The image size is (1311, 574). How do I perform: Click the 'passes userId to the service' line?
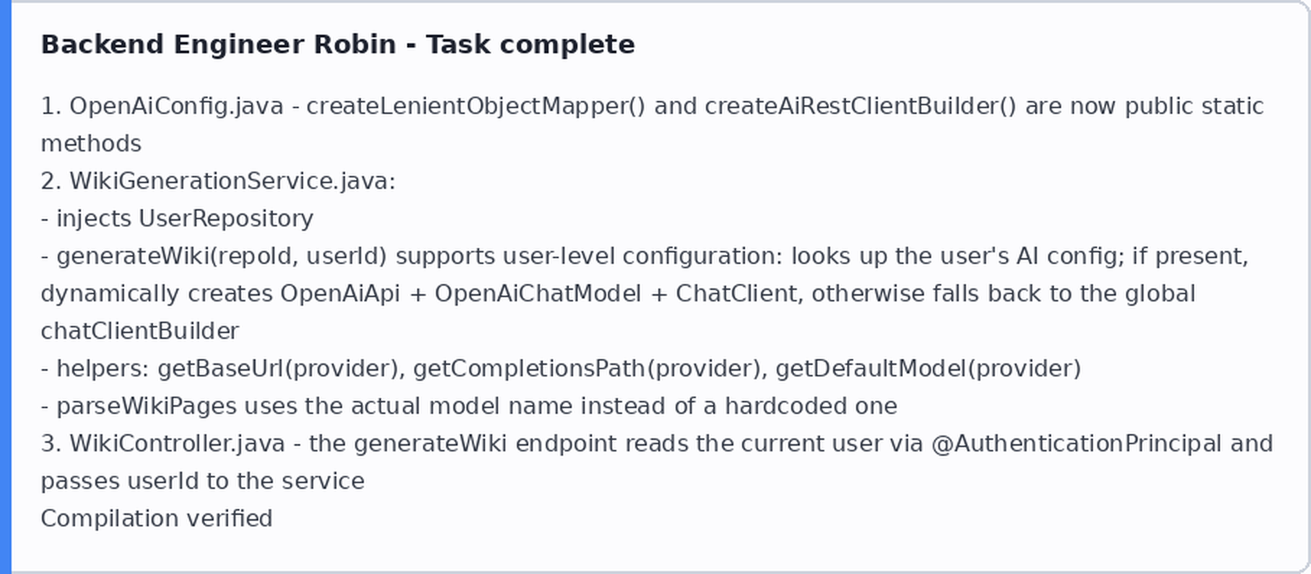coord(203,481)
